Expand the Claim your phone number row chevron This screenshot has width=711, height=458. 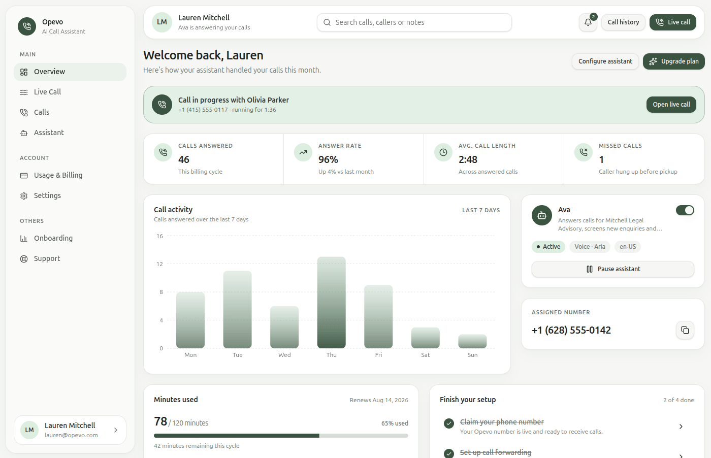[681, 427]
